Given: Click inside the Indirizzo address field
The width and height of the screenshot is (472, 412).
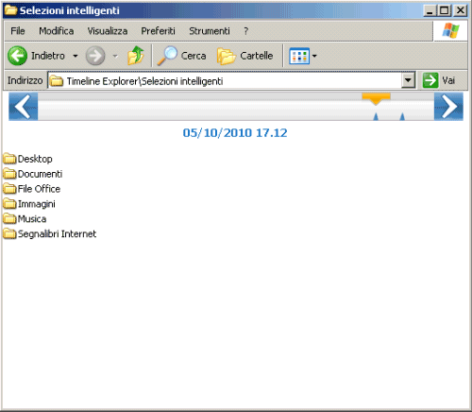Looking at the screenshot, I should click(225, 80).
